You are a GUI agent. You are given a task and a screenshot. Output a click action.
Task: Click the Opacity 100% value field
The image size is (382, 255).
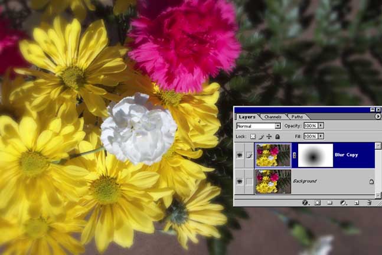311,126
